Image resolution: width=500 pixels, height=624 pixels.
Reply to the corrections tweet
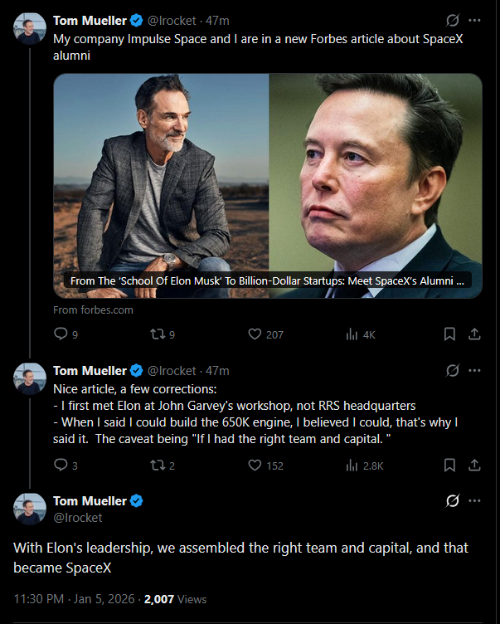coord(61,466)
